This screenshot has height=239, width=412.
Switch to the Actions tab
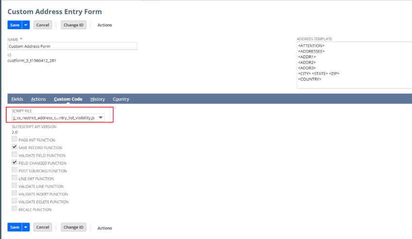point(38,99)
